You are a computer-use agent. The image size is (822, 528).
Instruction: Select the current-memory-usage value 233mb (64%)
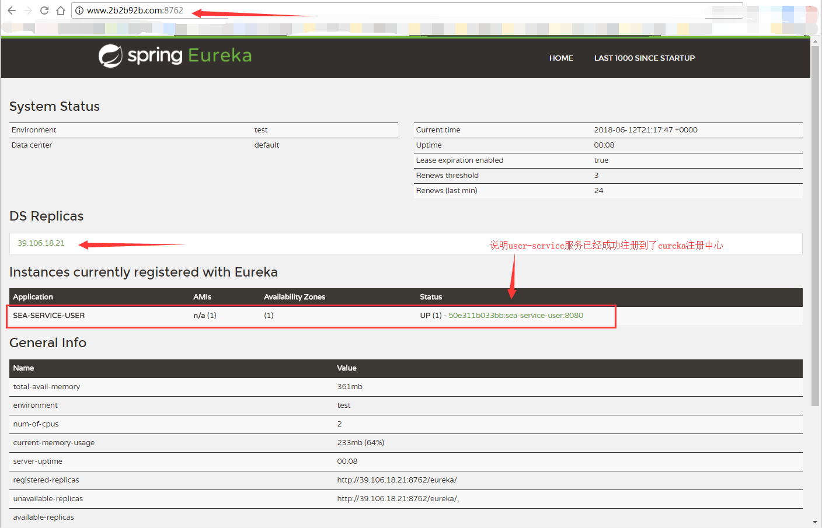tap(360, 443)
